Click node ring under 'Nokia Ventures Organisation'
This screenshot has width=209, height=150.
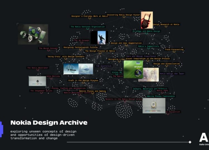point(88,29)
